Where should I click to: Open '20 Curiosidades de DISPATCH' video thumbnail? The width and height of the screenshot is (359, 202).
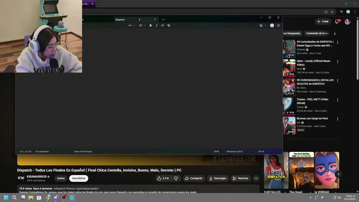click(289, 49)
